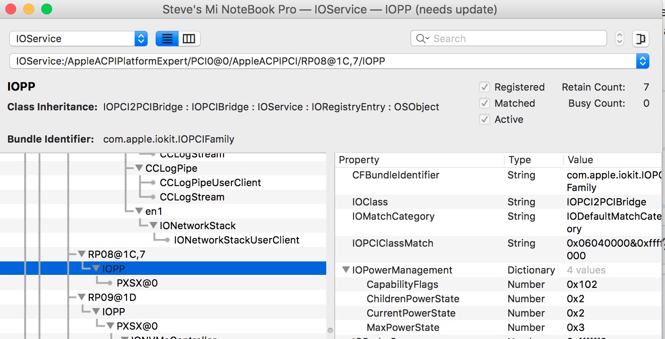Switch to column browser view icon
The height and width of the screenshot is (339, 665).
[x=189, y=39]
